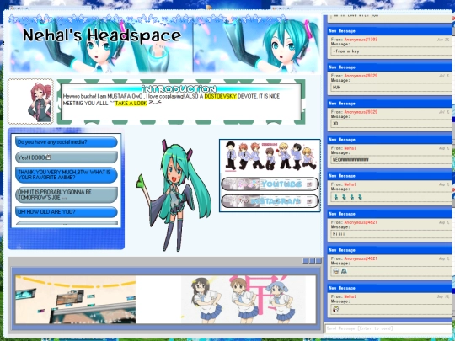Click the 'MEOWWW' message from Nehal
This screenshot has height=341, width=455.
[x=351, y=160]
